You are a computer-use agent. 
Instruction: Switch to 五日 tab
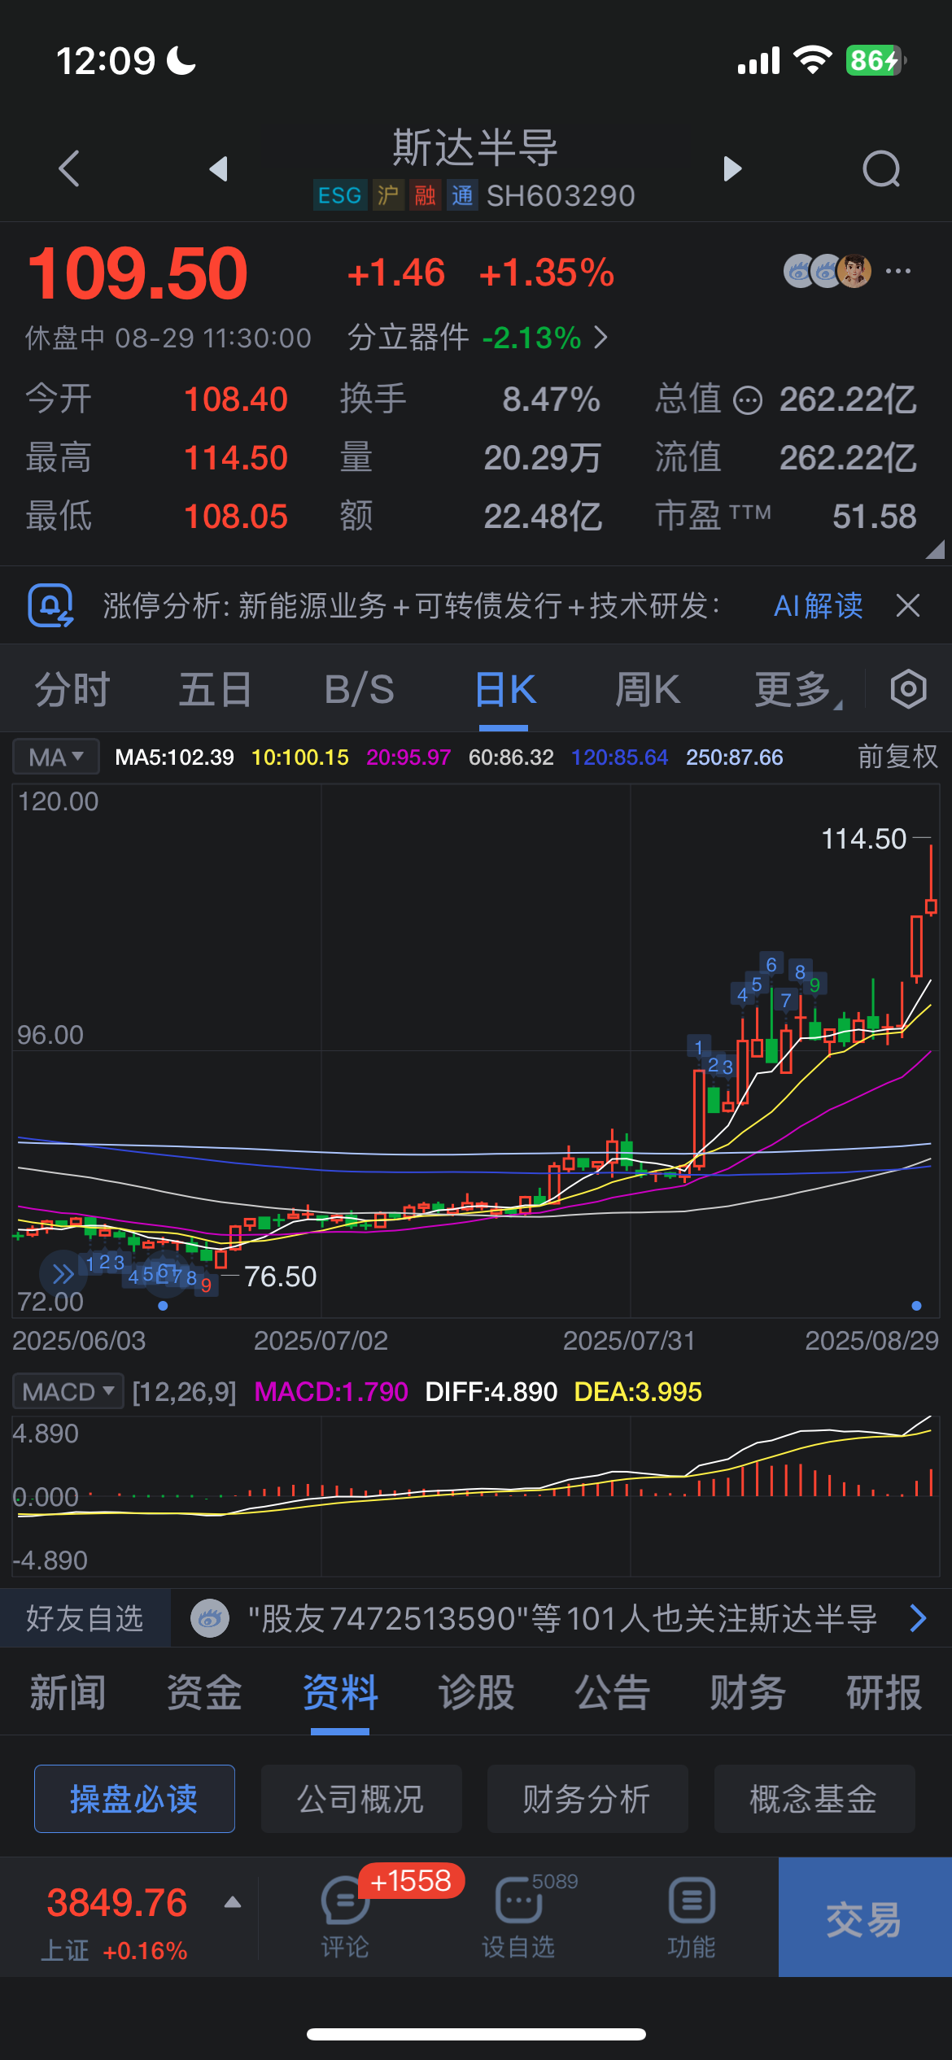pyautogui.click(x=216, y=690)
